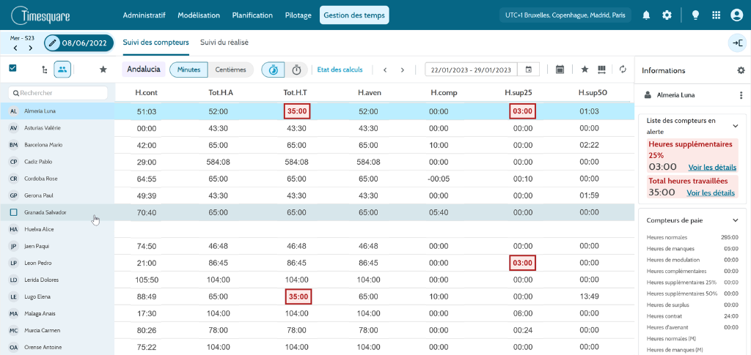
Task: Edit the date with the pencil icon
Action: (53, 43)
